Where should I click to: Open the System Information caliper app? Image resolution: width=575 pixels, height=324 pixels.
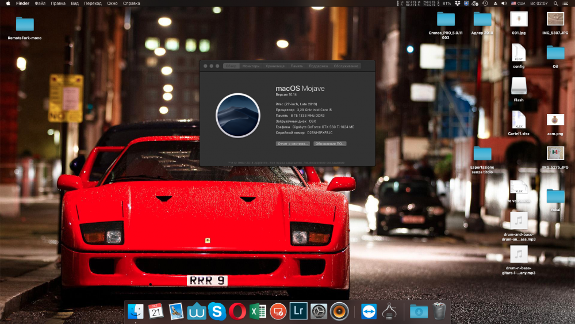tap(389, 311)
